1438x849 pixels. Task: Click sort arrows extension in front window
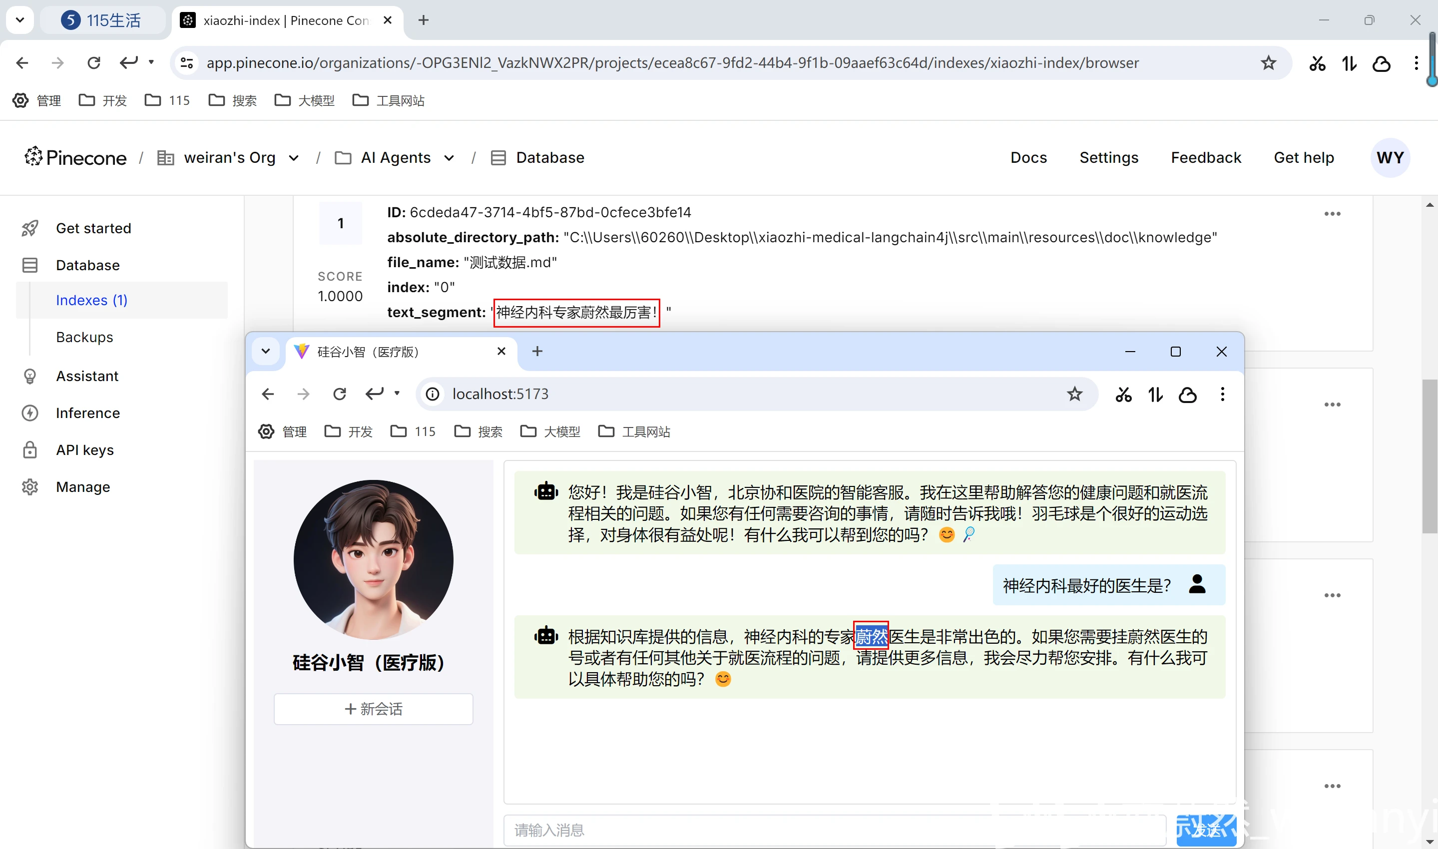coord(1155,394)
